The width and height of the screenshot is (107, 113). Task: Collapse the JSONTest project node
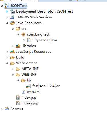2,6
